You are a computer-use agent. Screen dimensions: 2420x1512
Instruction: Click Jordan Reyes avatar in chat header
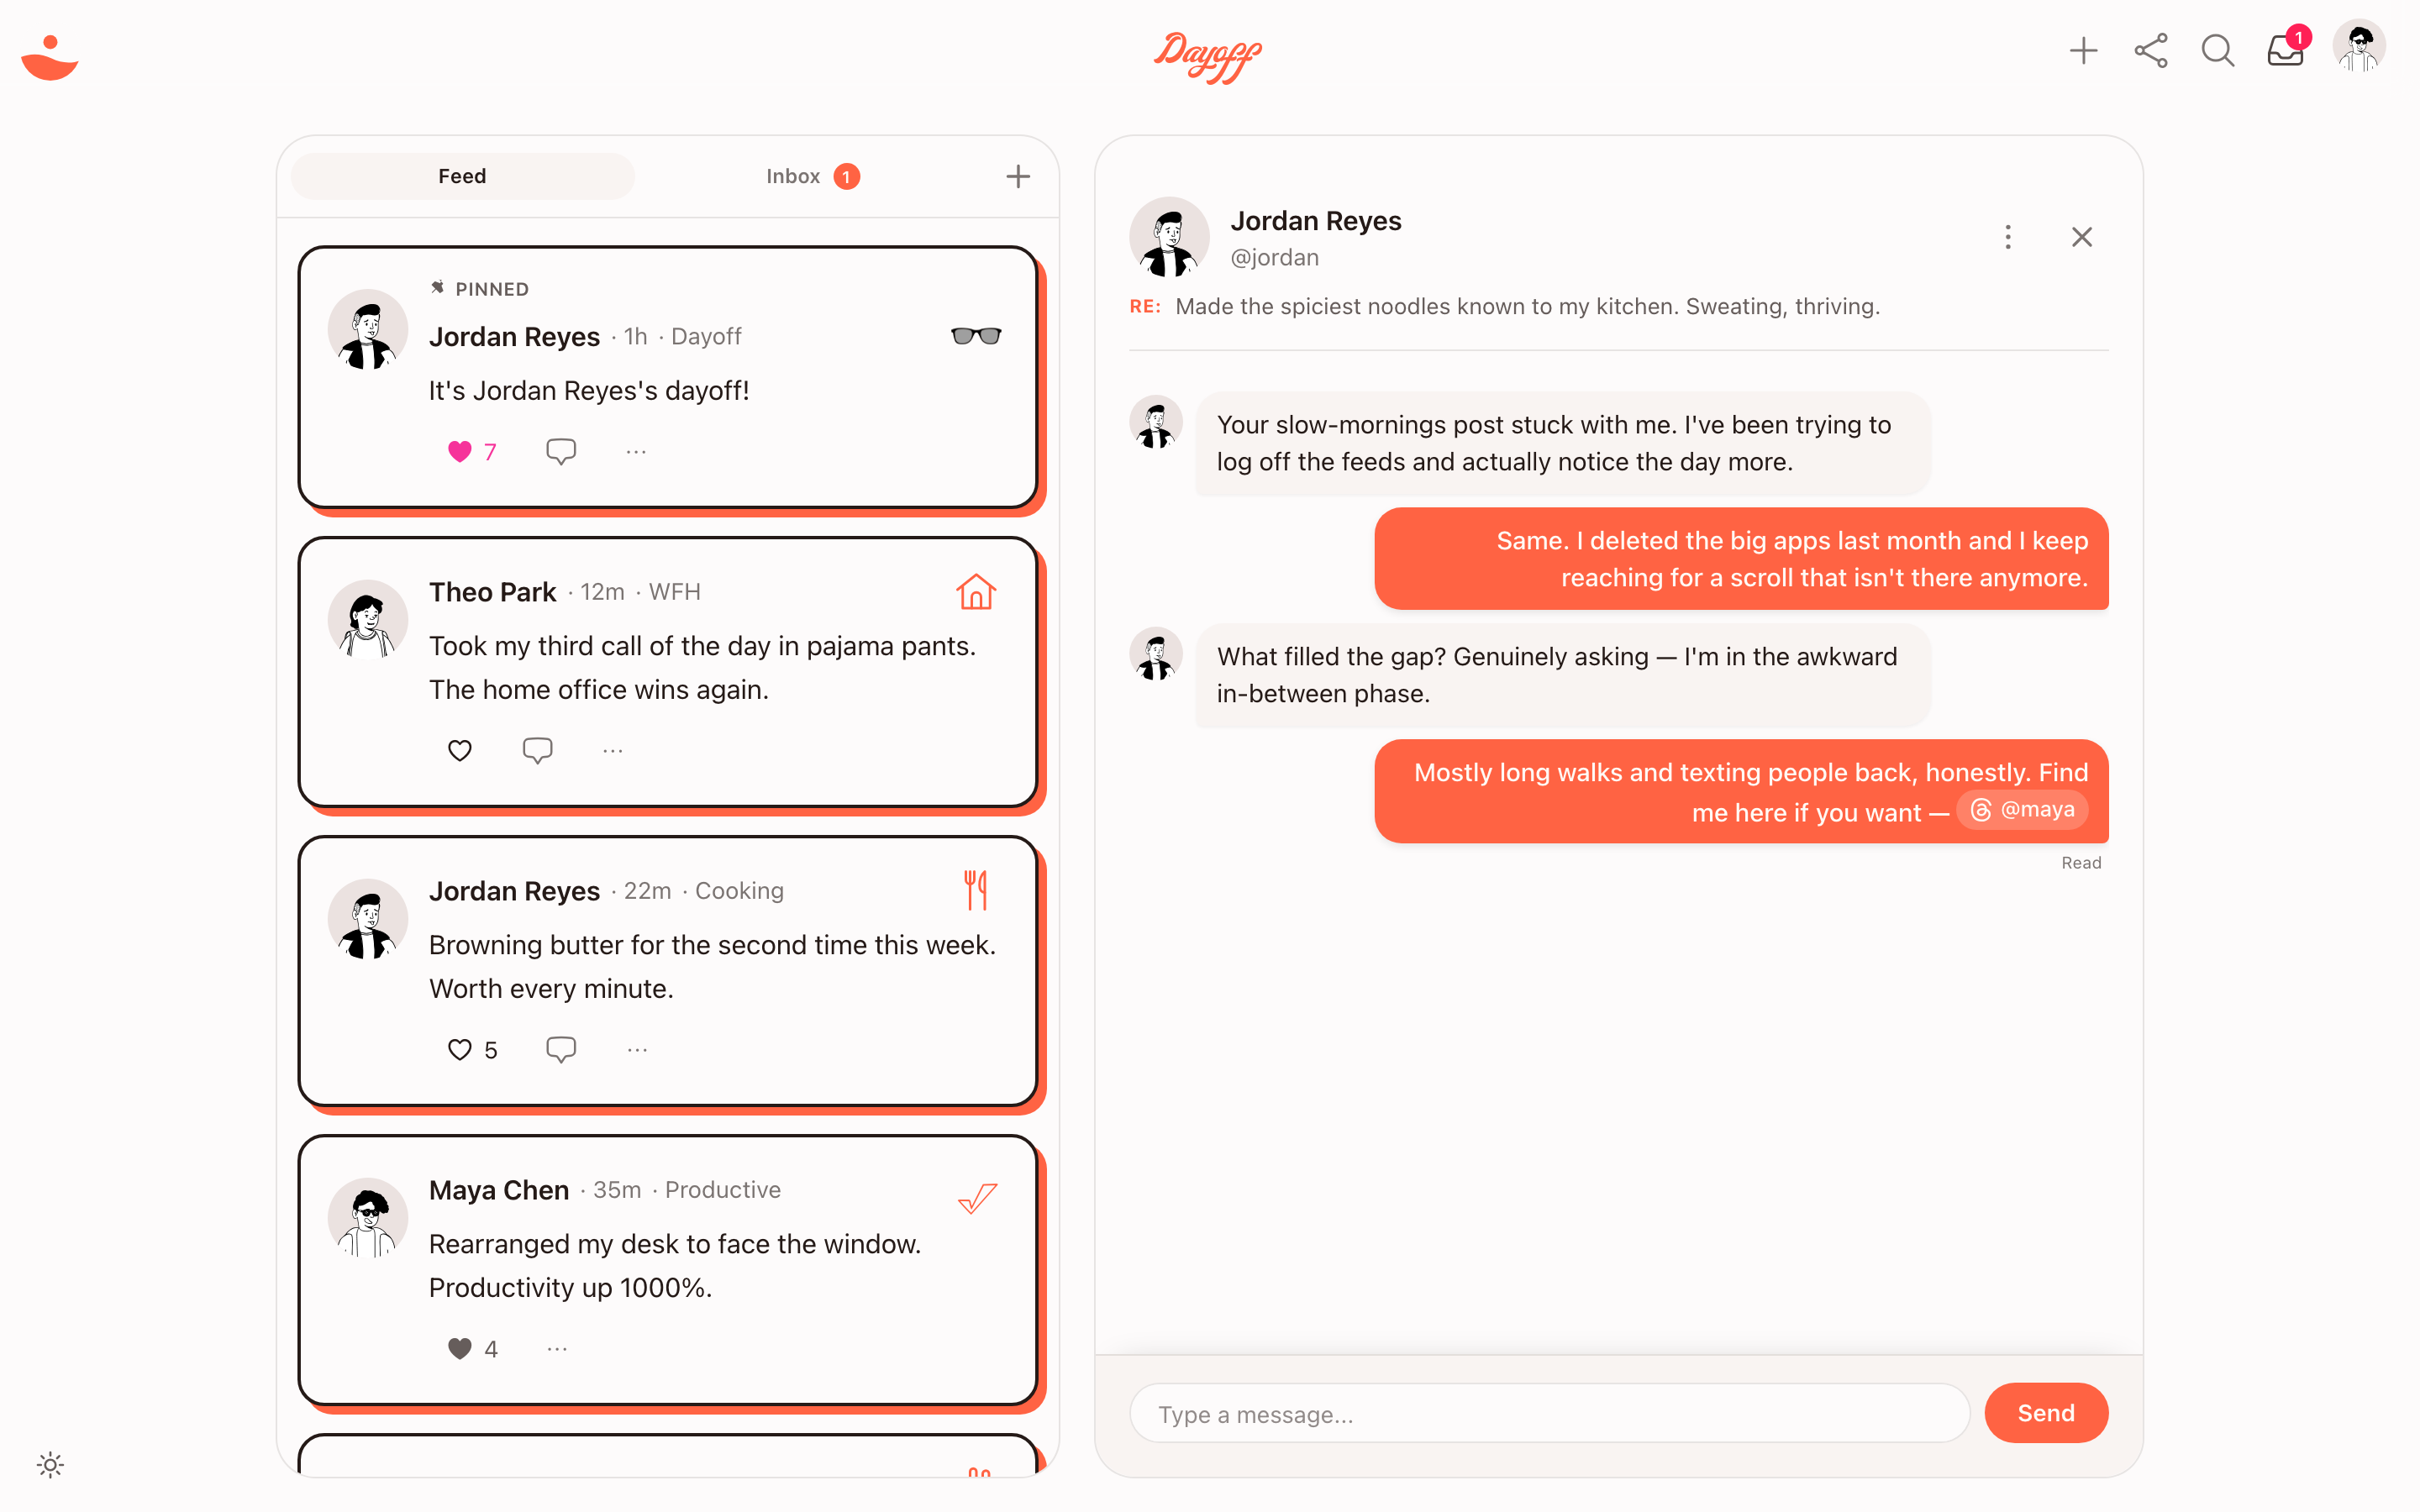tap(1169, 237)
